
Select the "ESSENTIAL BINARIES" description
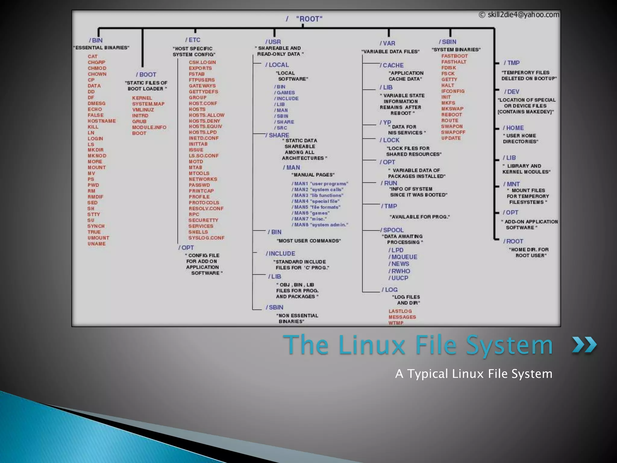coord(101,48)
